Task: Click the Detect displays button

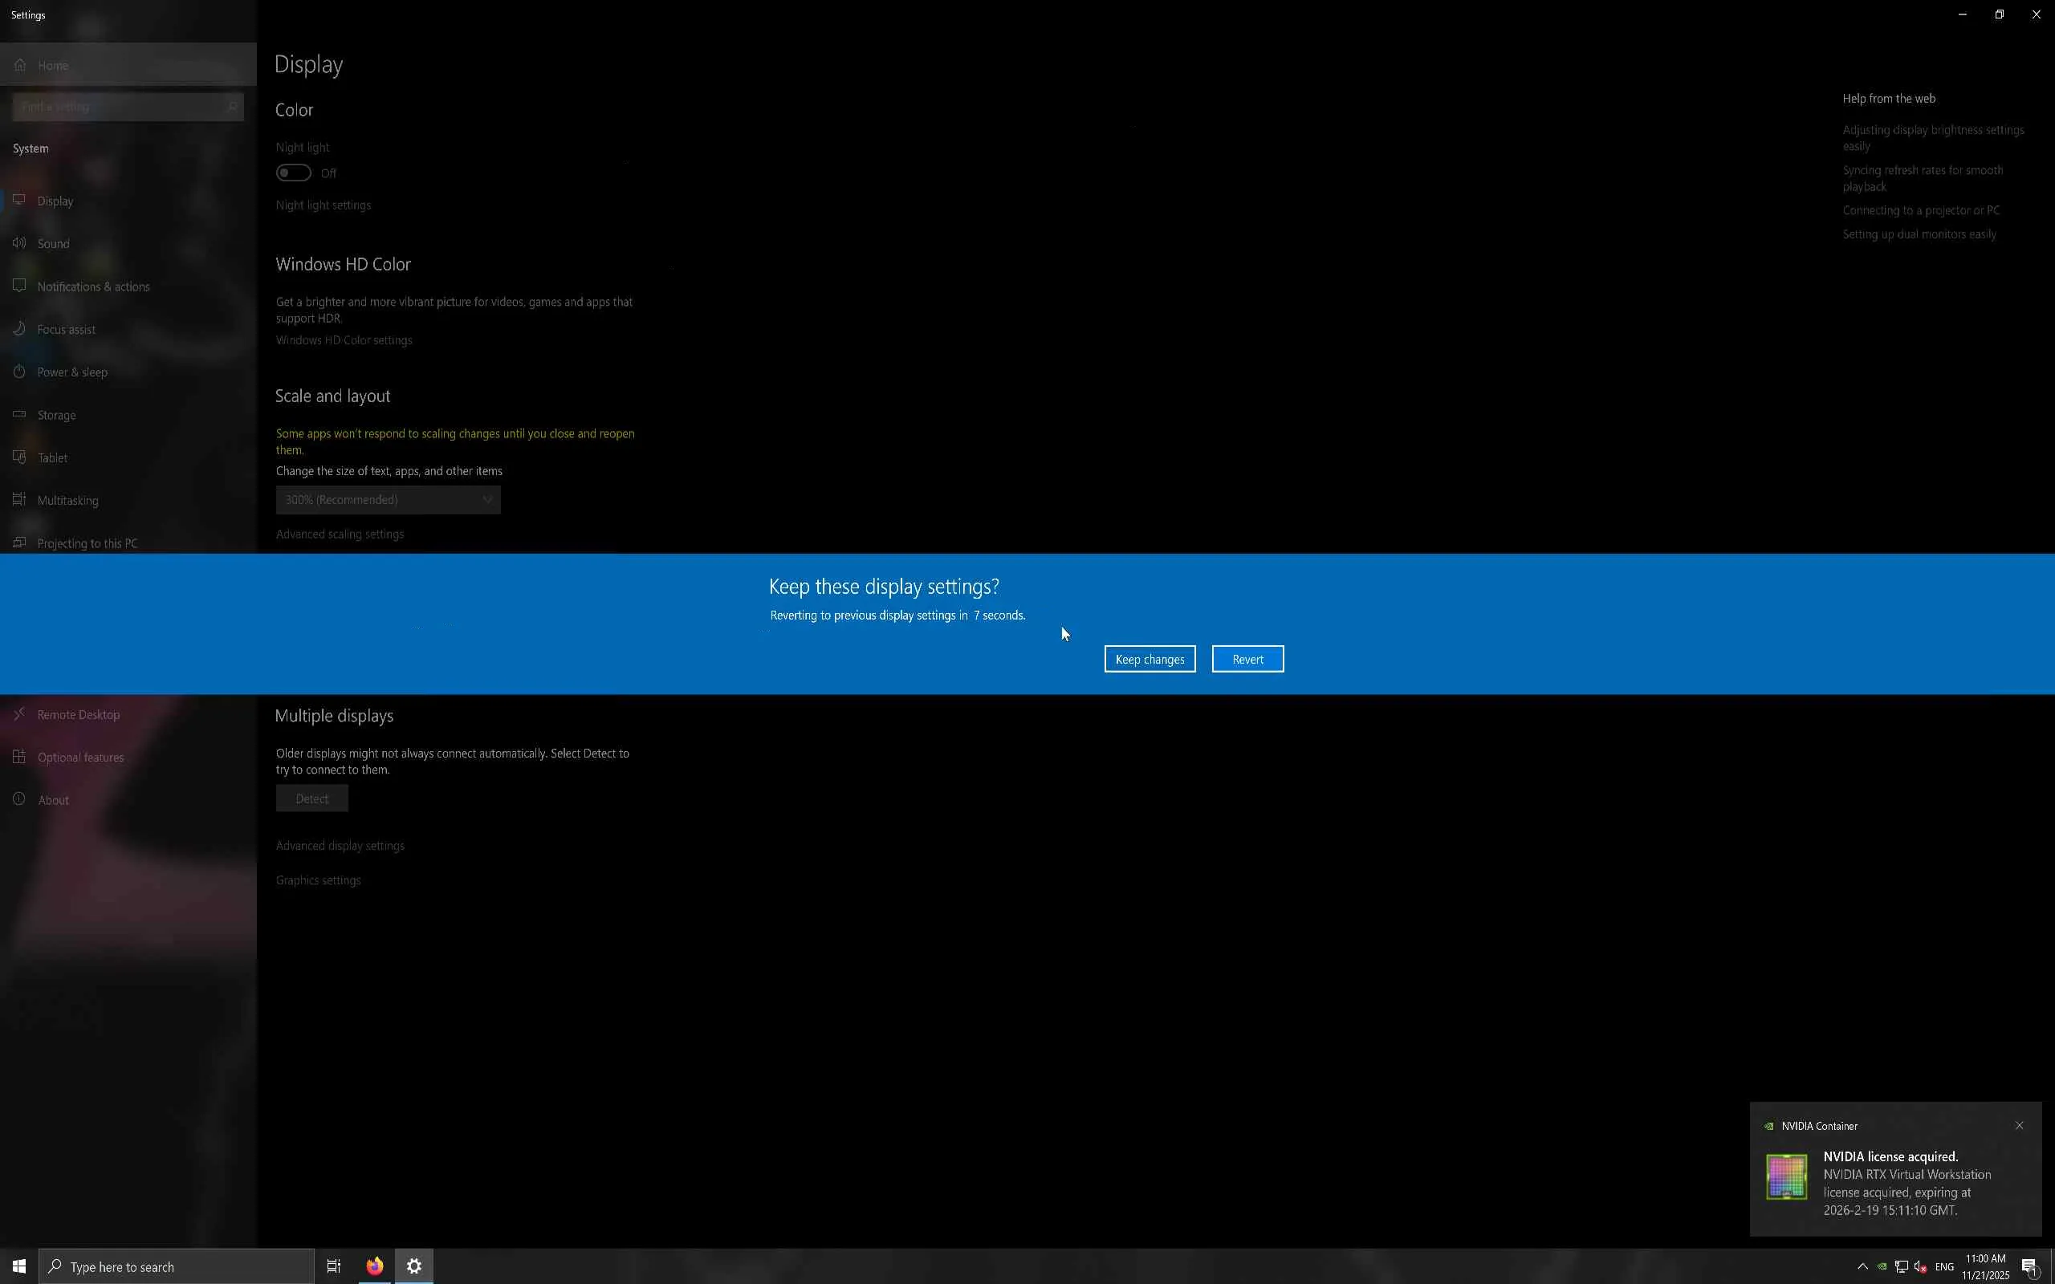Action: click(311, 798)
